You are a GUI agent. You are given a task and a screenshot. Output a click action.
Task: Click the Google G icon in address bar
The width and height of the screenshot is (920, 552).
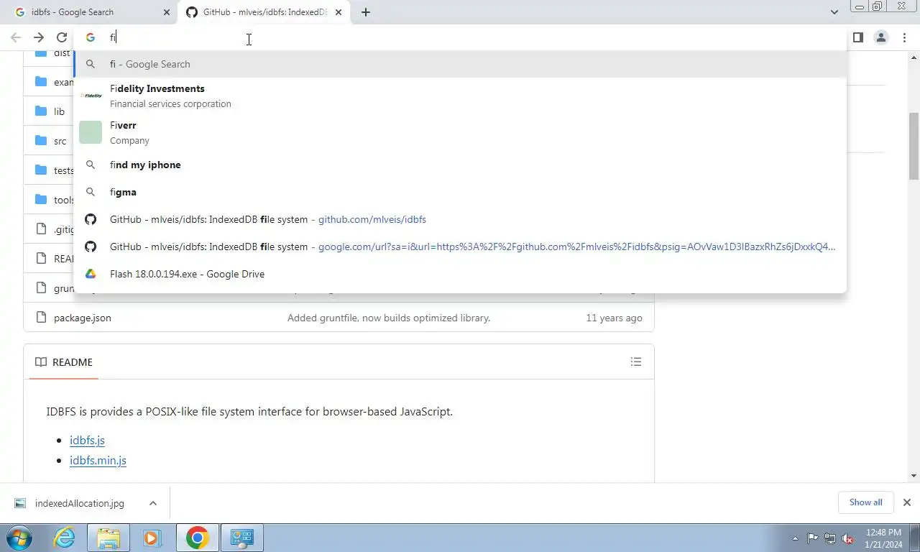click(x=91, y=37)
